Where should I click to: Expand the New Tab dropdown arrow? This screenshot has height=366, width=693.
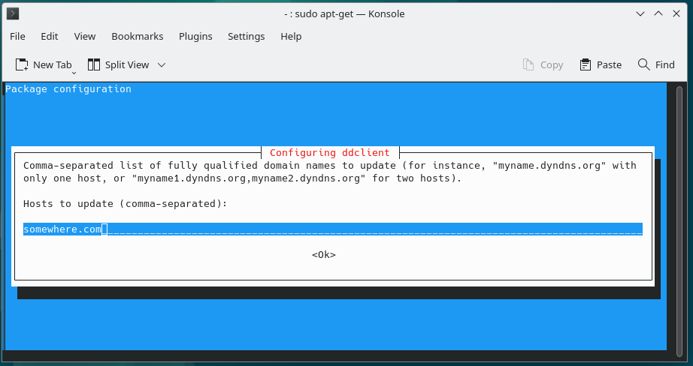tap(74, 73)
